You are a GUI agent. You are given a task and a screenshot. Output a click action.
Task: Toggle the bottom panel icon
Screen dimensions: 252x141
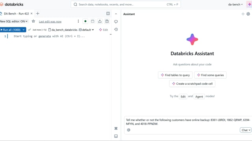(116, 136)
